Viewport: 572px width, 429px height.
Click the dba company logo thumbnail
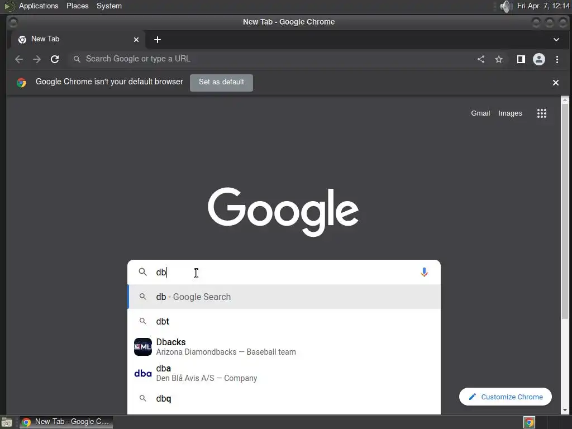142,373
